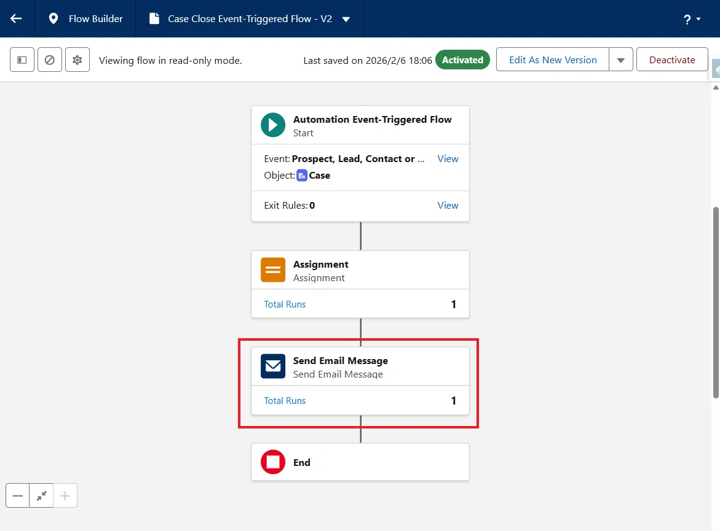Select the Automation Event-Triggered Flow title

click(373, 119)
